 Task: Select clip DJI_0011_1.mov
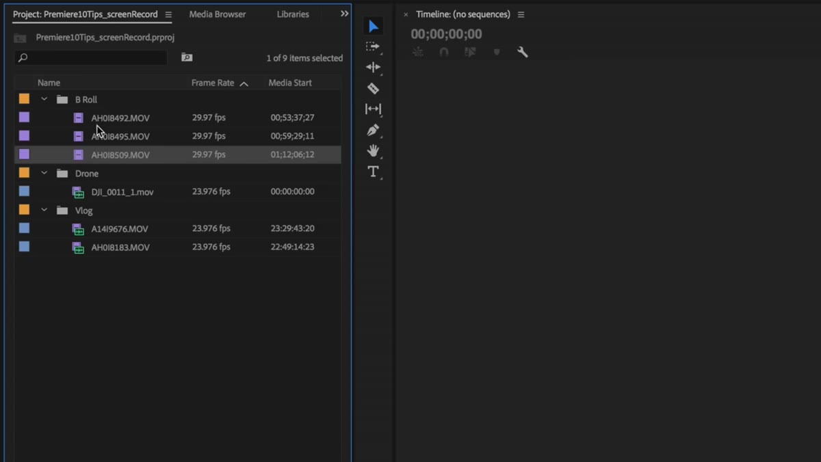tap(122, 192)
